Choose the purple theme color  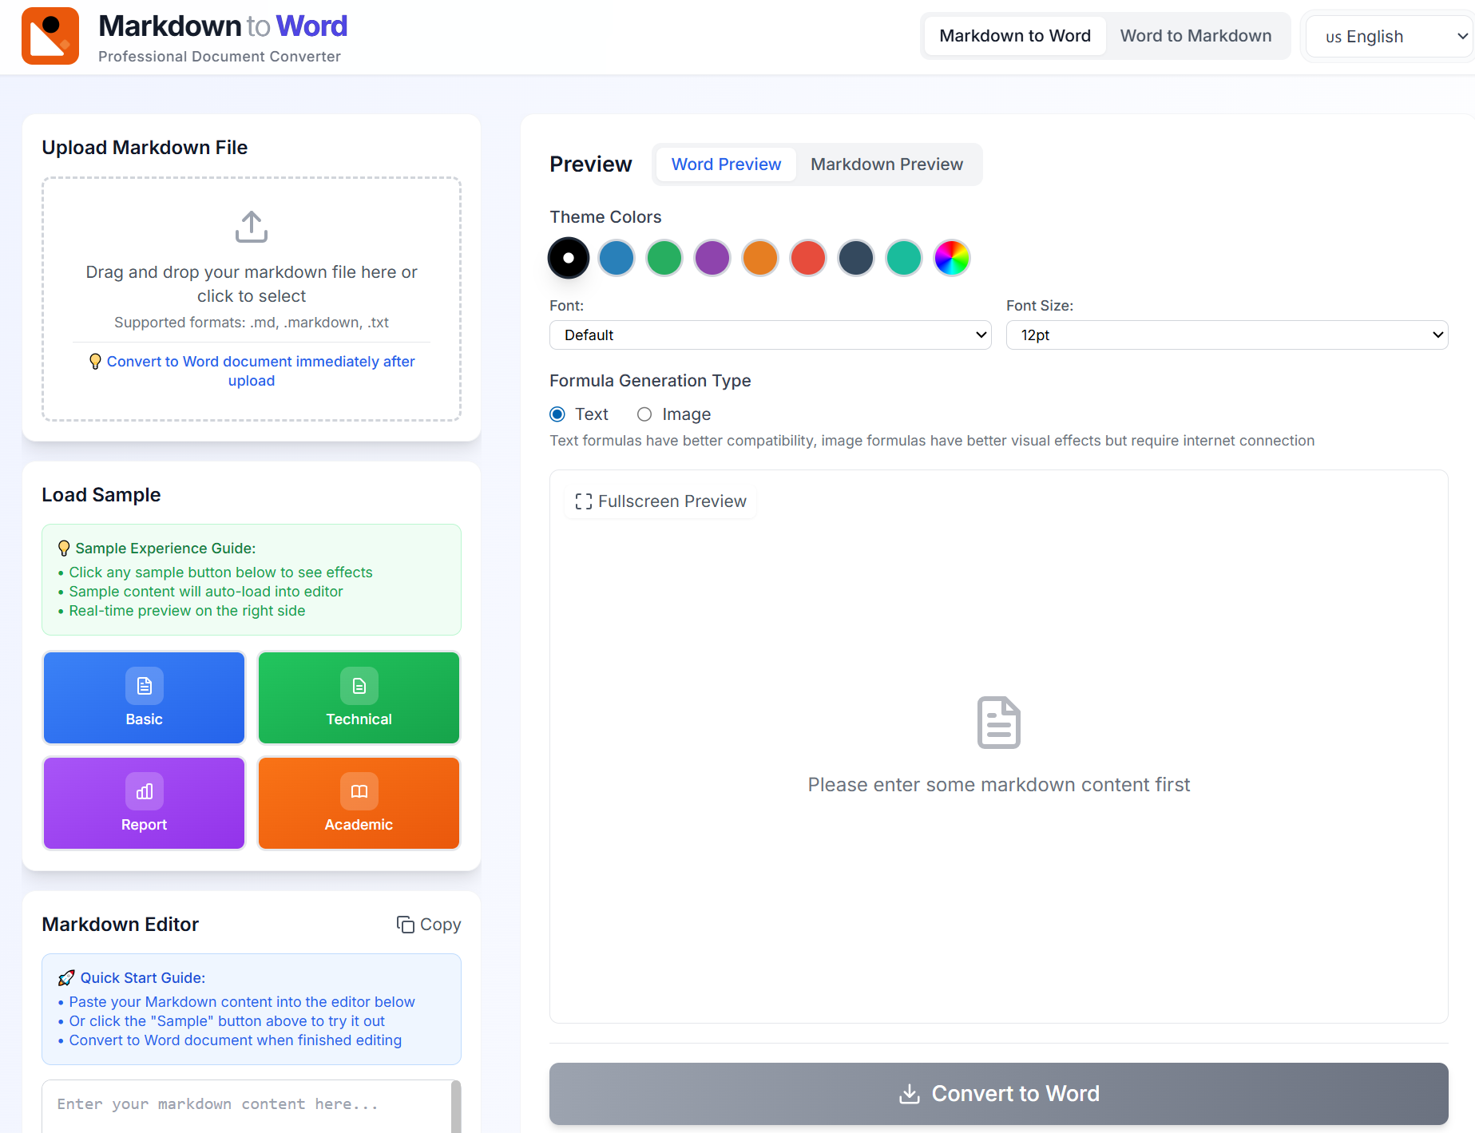tap(712, 258)
